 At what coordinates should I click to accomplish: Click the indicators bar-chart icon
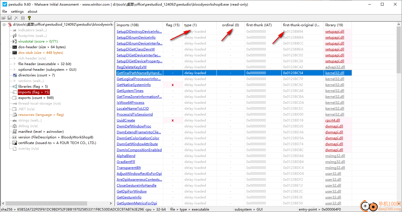(x=15, y=30)
